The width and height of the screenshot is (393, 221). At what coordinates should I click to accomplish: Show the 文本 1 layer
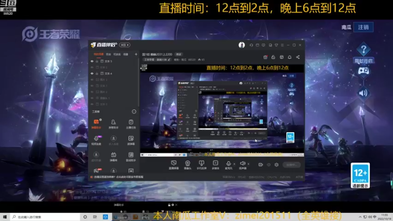coord(92,85)
